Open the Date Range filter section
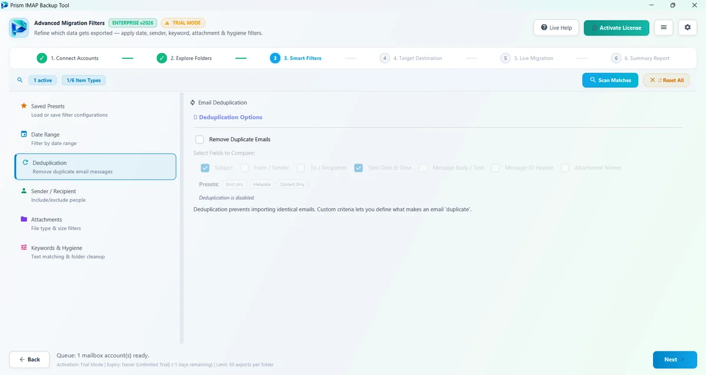The width and height of the screenshot is (706, 375). point(95,138)
